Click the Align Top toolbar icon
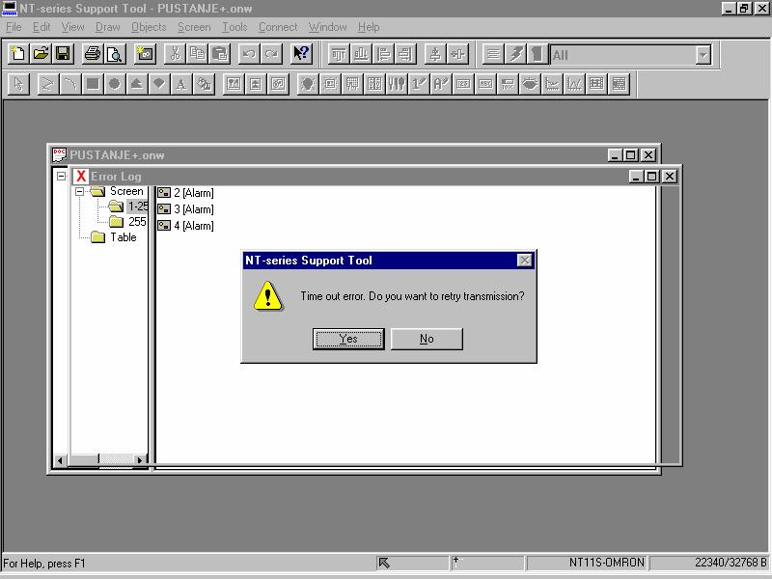 (x=339, y=54)
